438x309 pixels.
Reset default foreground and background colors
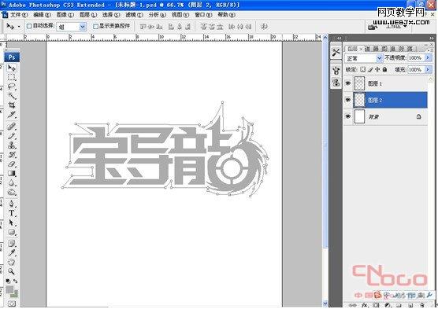pyautogui.click(x=9, y=281)
